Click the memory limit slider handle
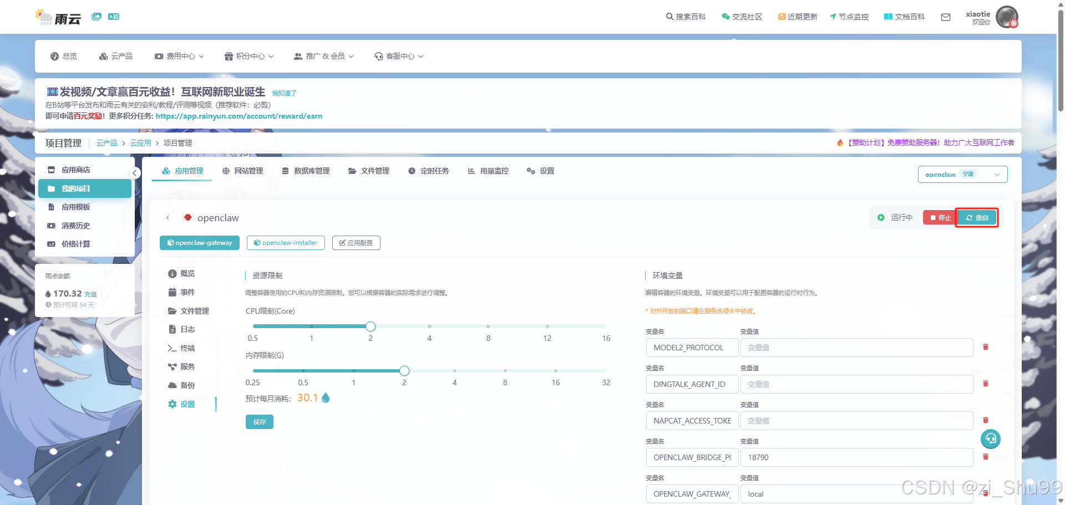Viewport: 1065px width, 505px height. [404, 371]
